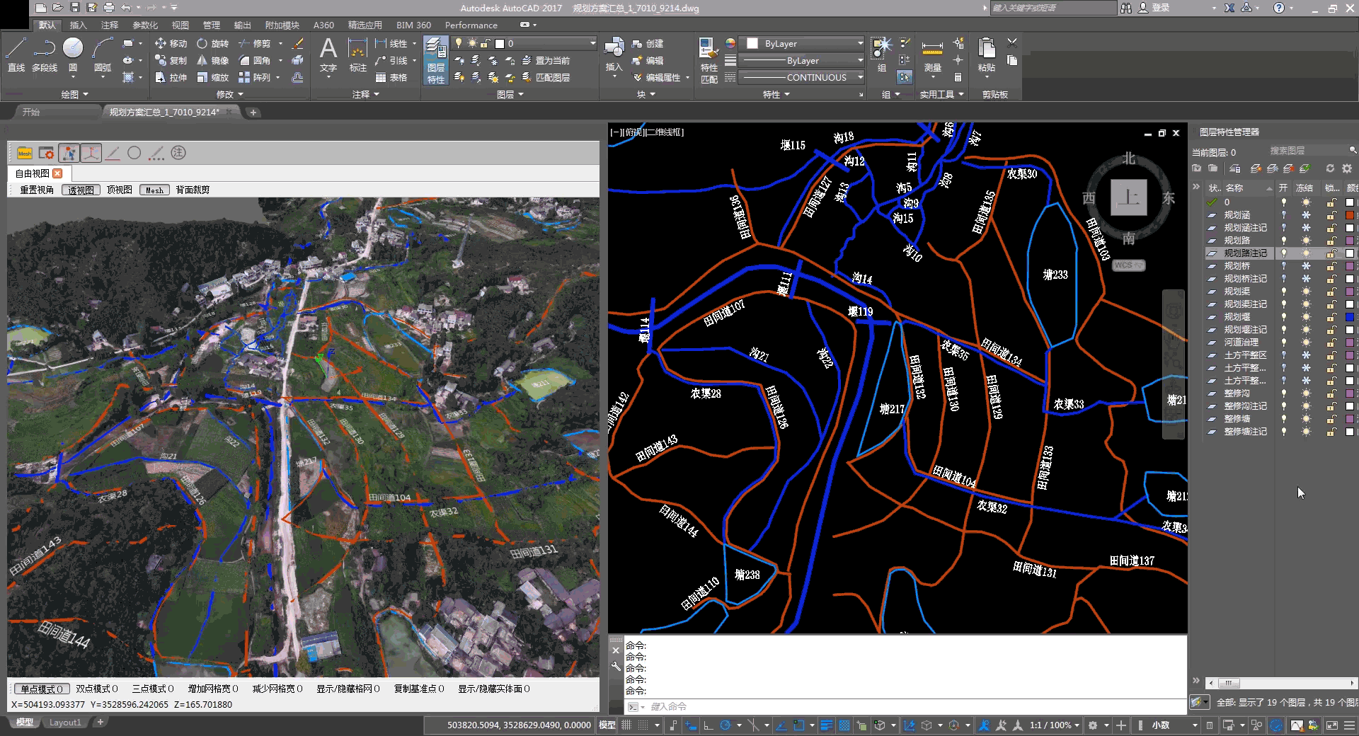
Task: Open the CONTINUOUS linetype dropdown
Action: click(861, 78)
